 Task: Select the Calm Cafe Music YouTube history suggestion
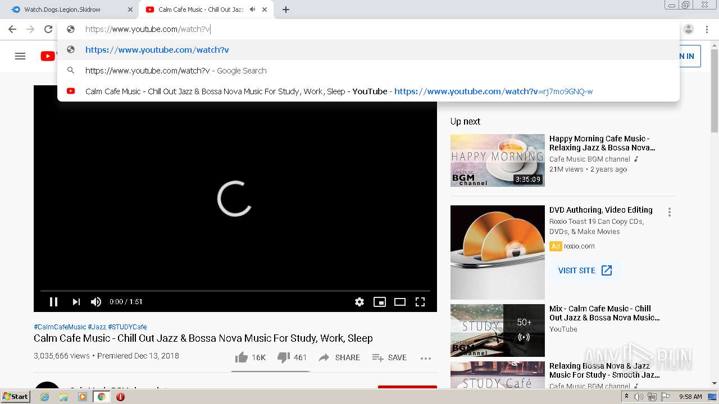pyautogui.click(x=368, y=91)
